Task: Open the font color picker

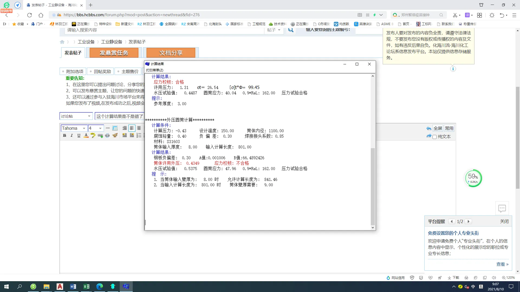Action: [x=86, y=135]
